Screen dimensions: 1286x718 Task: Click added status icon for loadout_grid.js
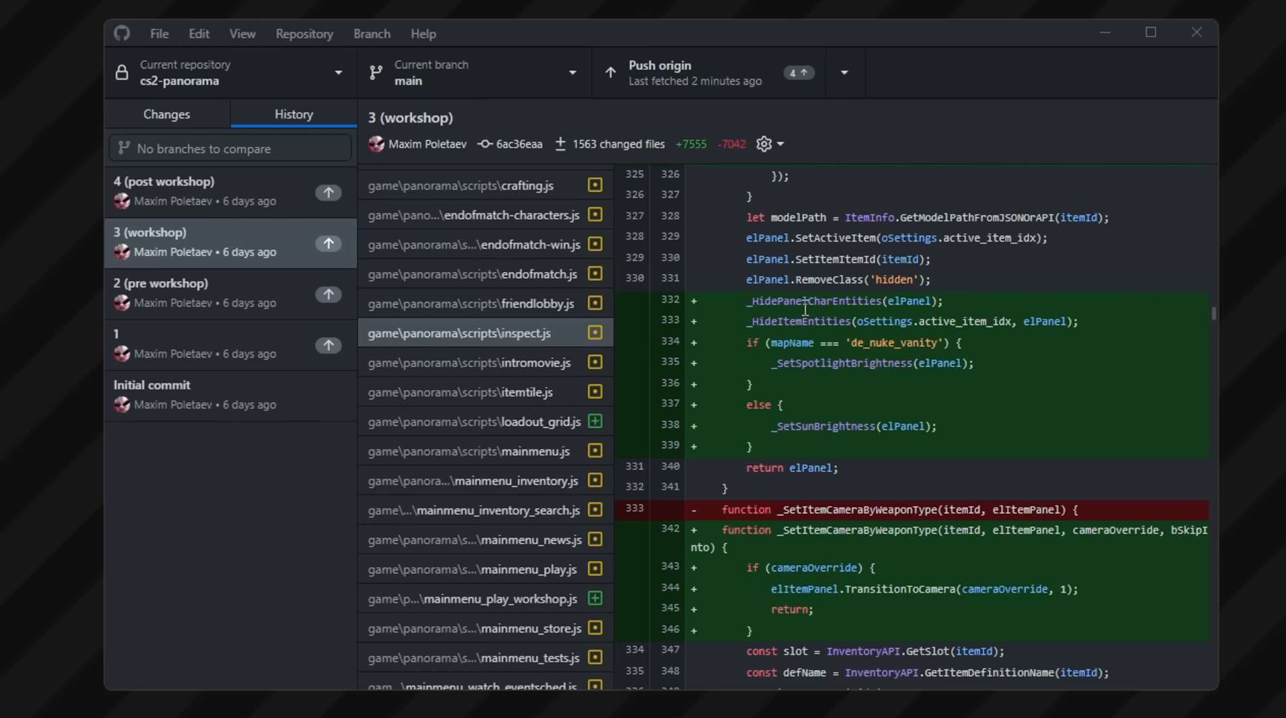coord(595,421)
